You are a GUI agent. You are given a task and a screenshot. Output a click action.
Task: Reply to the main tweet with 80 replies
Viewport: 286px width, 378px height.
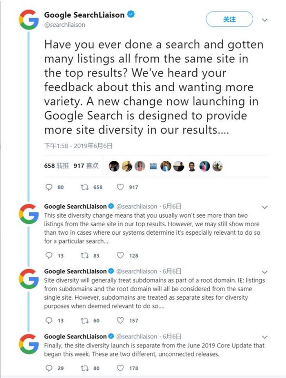coord(49,187)
